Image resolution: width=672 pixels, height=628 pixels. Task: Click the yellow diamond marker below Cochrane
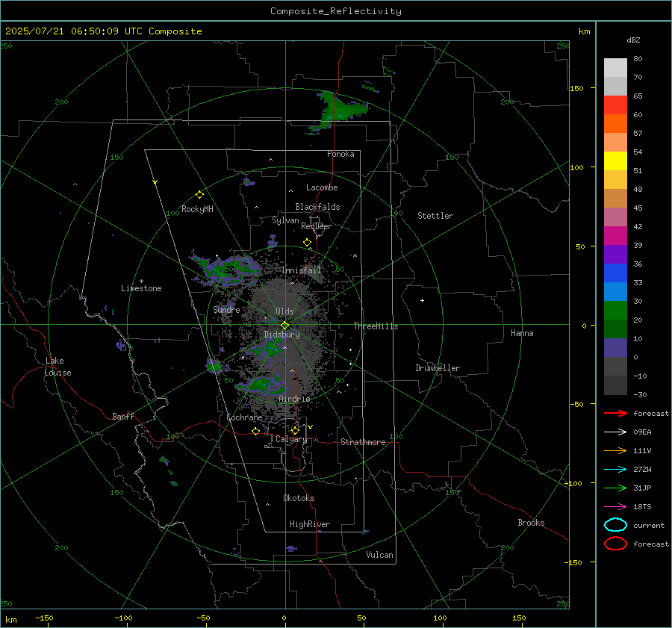click(x=255, y=431)
